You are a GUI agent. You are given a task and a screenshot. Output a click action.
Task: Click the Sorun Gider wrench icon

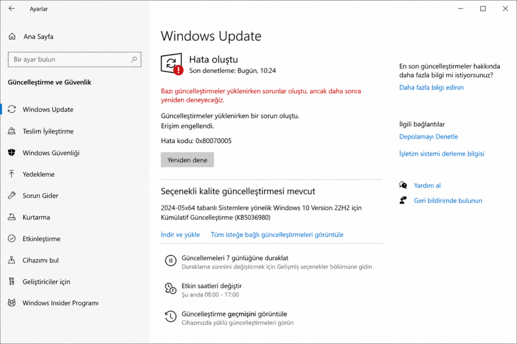click(x=12, y=195)
